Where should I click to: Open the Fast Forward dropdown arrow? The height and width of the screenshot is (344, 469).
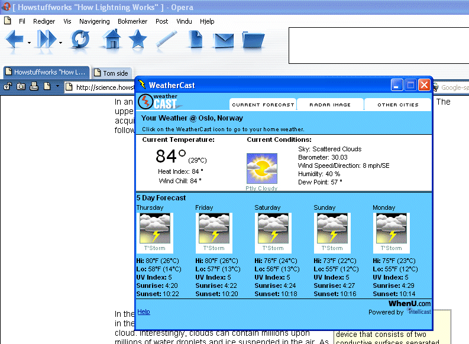tap(60, 43)
